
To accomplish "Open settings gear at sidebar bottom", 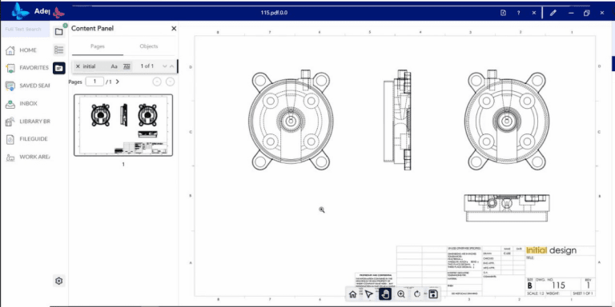I will 58,281.
